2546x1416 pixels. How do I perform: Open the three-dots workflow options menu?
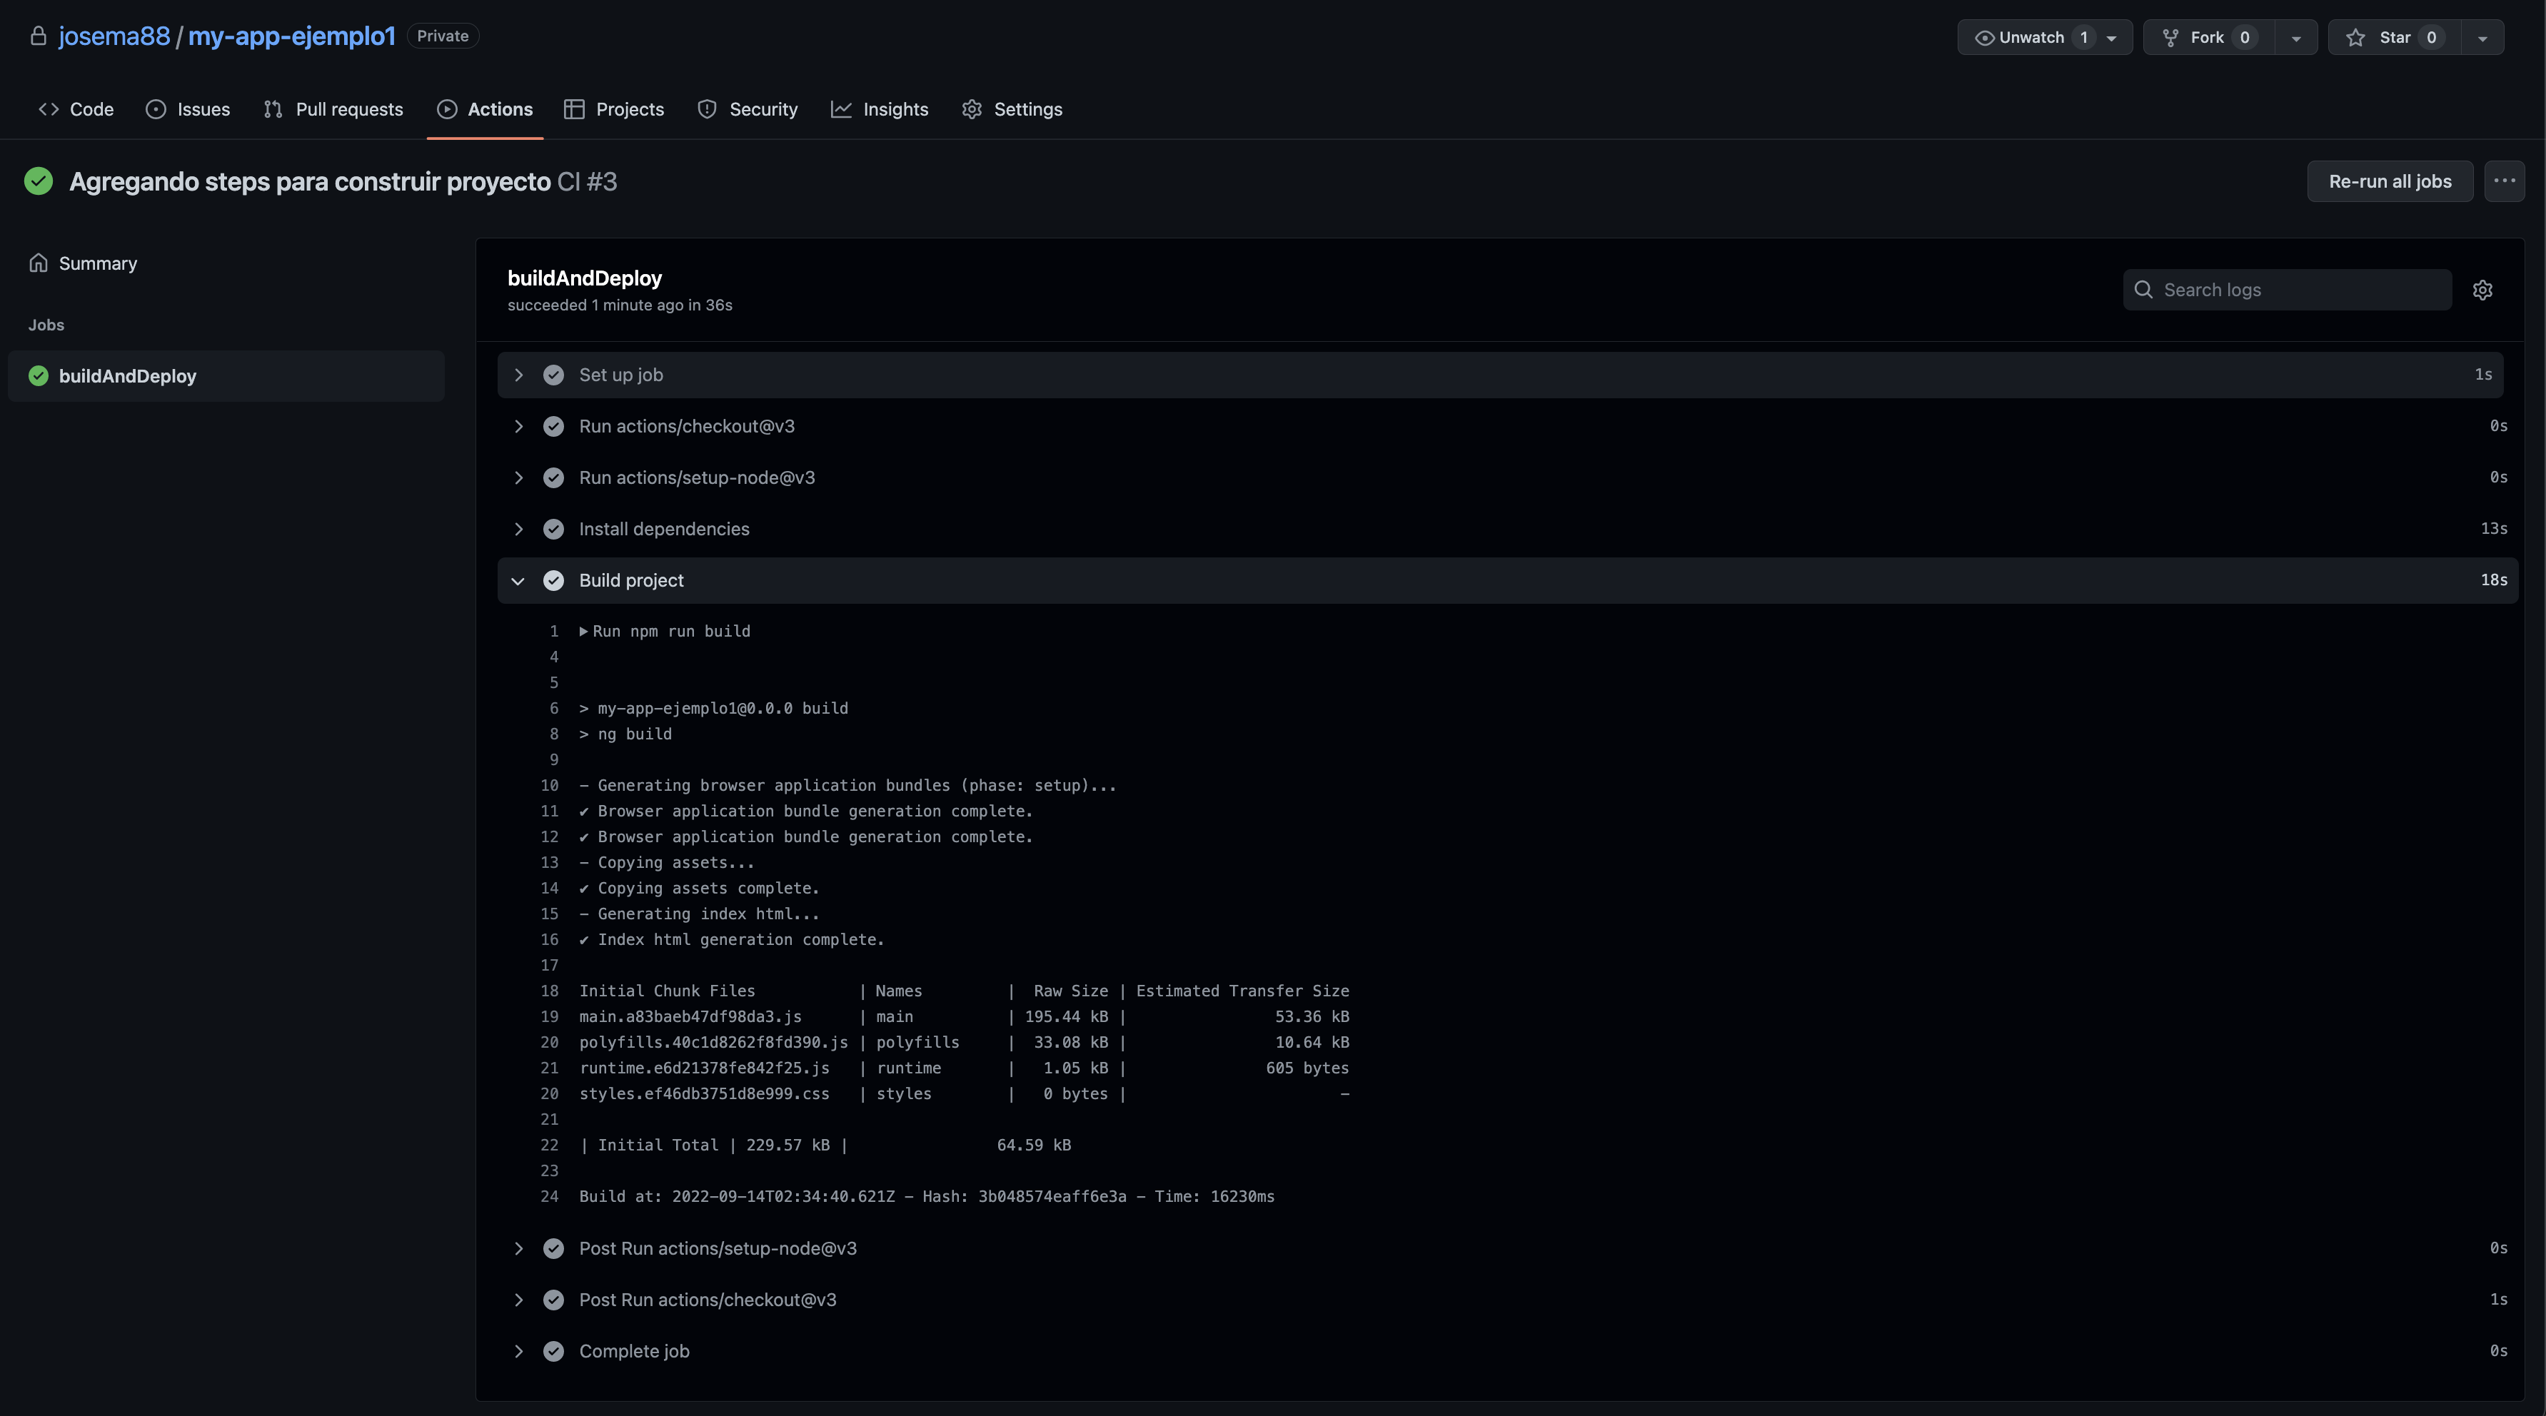click(x=2503, y=181)
